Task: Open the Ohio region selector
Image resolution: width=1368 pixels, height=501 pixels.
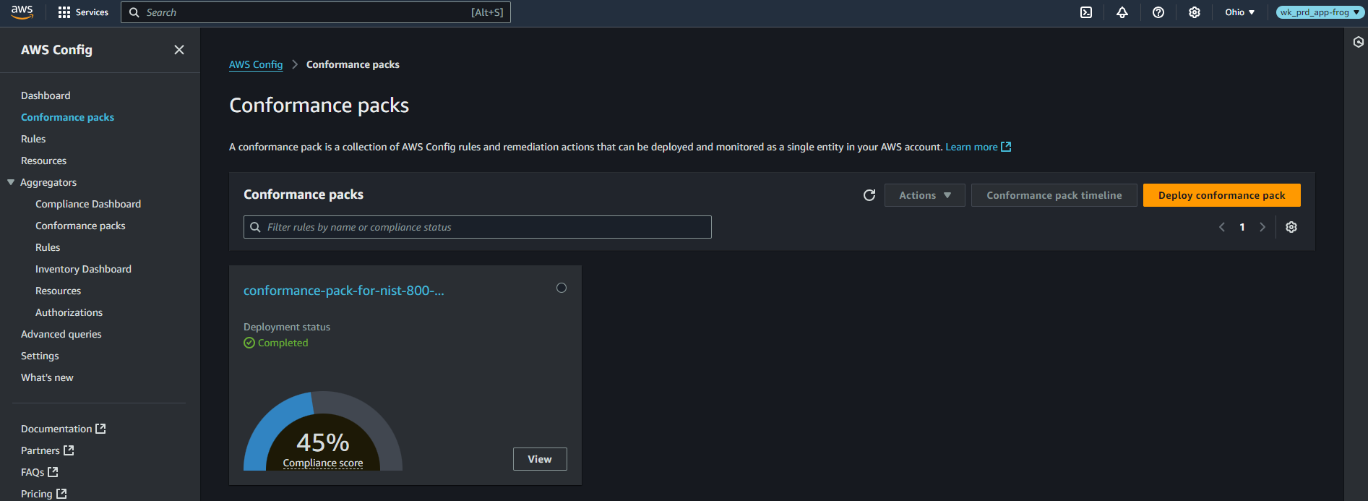Action: point(1239,12)
